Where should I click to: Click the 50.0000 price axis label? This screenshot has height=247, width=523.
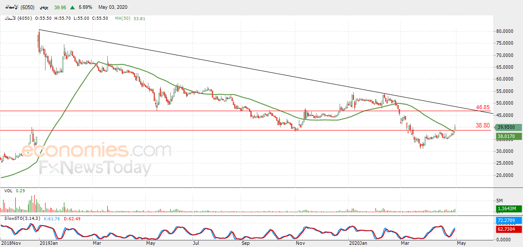point(505,103)
